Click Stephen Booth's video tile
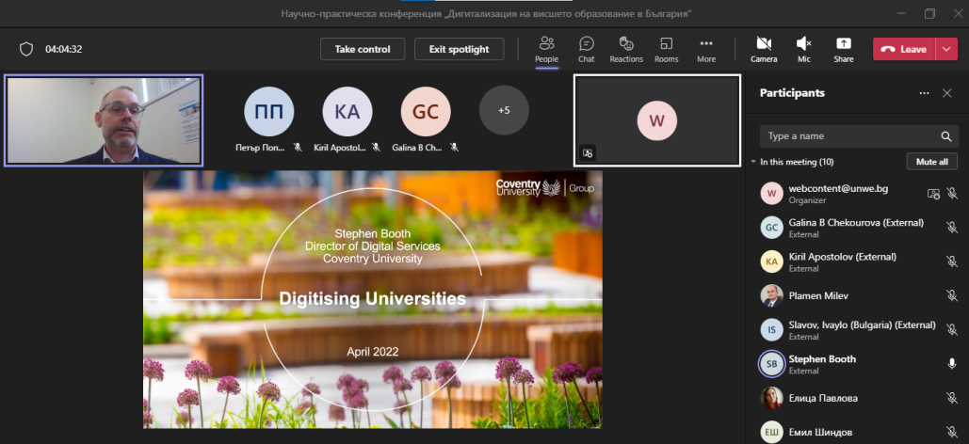The width and height of the screenshot is (969, 444). click(104, 120)
